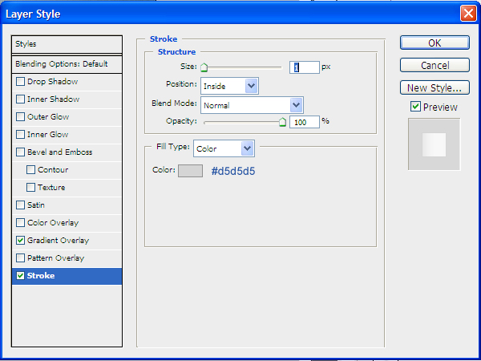Tick the Inner Glow checkbox
This screenshot has height=361, width=481.
coord(21,135)
